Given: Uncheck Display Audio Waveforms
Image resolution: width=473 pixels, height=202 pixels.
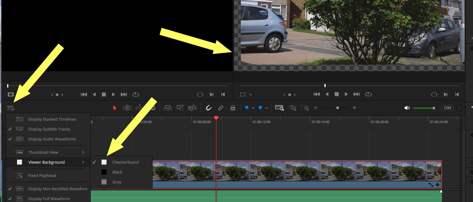Looking at the screenshot, I should (48, 139).
